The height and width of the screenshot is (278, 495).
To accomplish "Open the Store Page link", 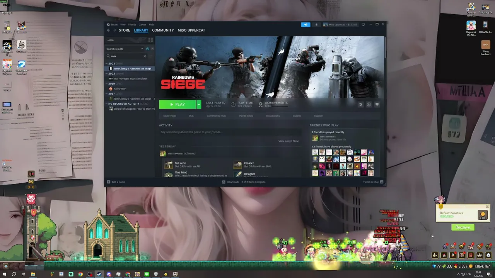I will click(x=169, y=116).
